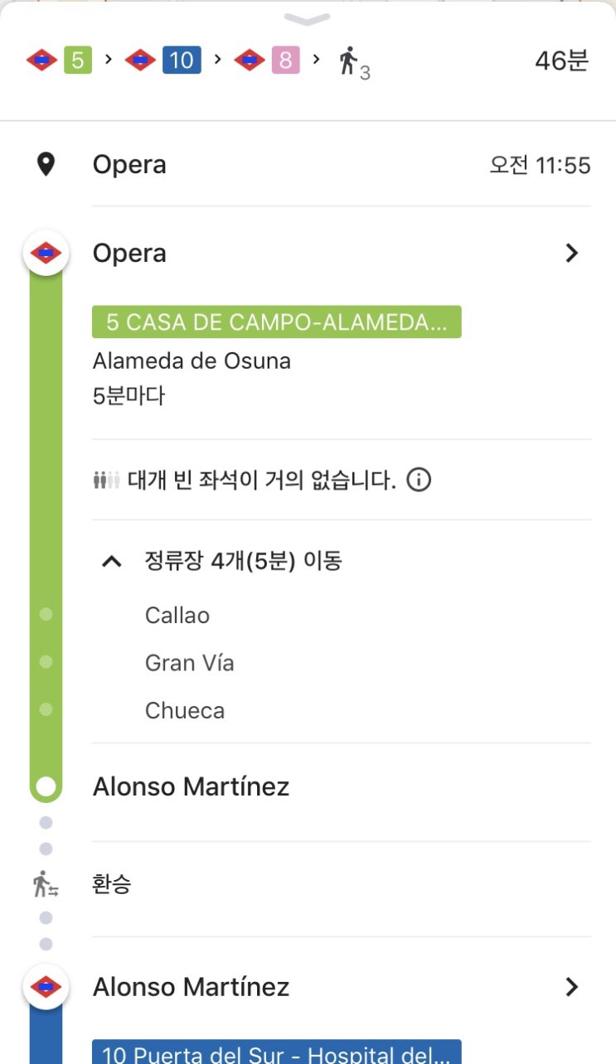Select the Callao stop
The height and width of the screenshot is (1064, 616).
click(177, 616)
